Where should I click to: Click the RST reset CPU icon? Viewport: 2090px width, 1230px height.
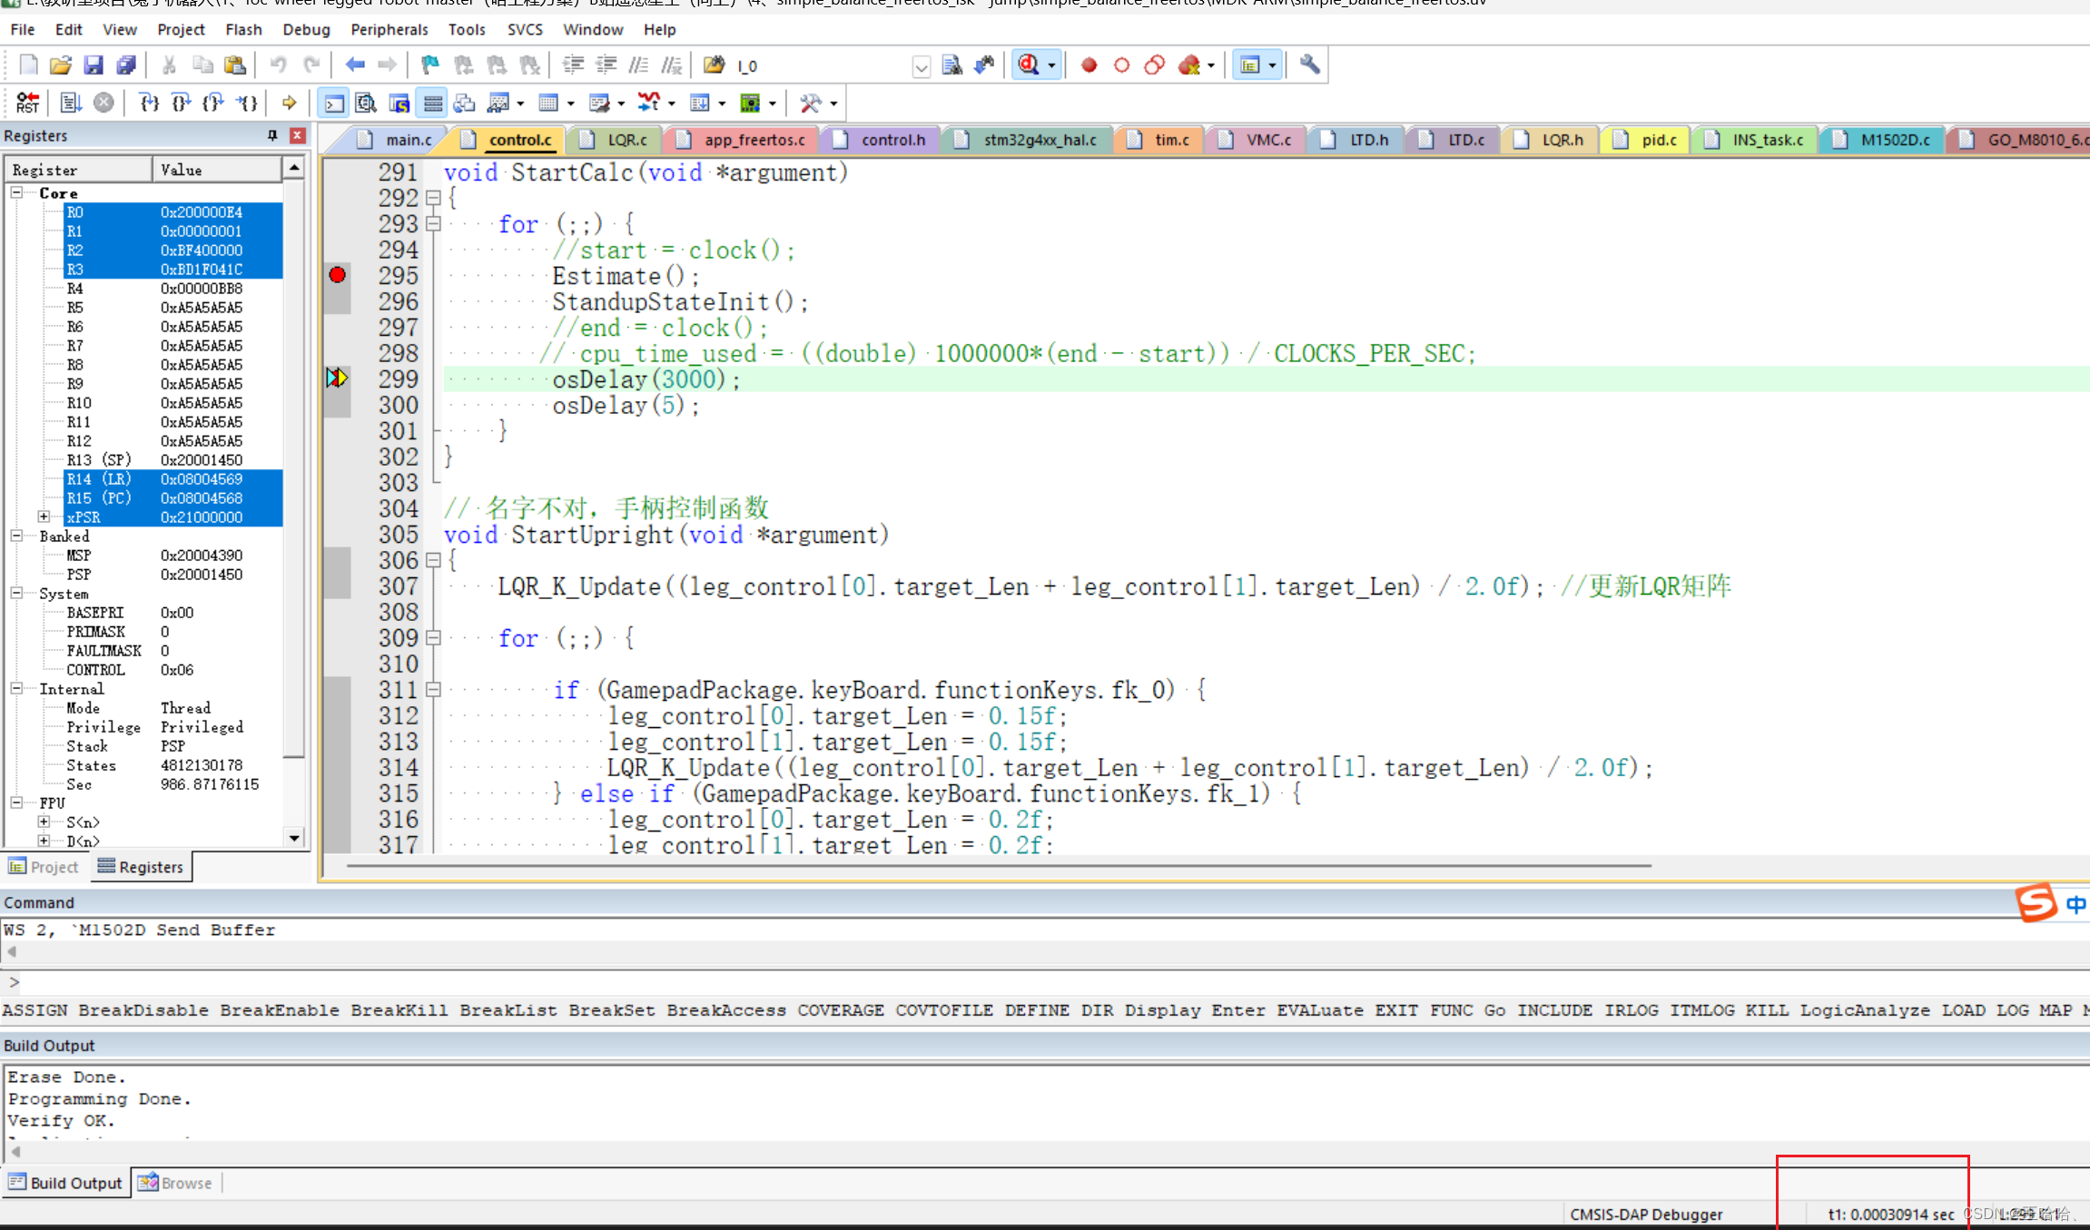[28, 103]
